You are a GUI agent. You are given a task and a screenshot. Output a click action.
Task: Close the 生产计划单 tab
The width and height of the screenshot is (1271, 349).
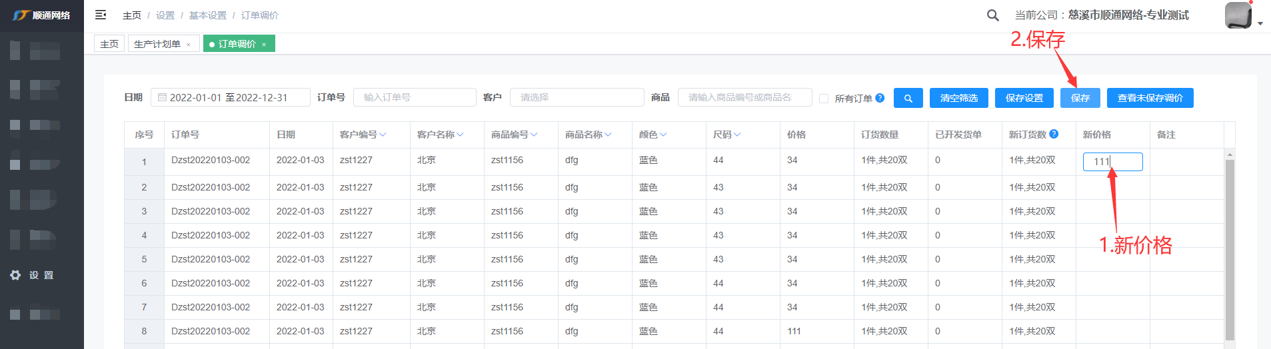click(189, 45)
